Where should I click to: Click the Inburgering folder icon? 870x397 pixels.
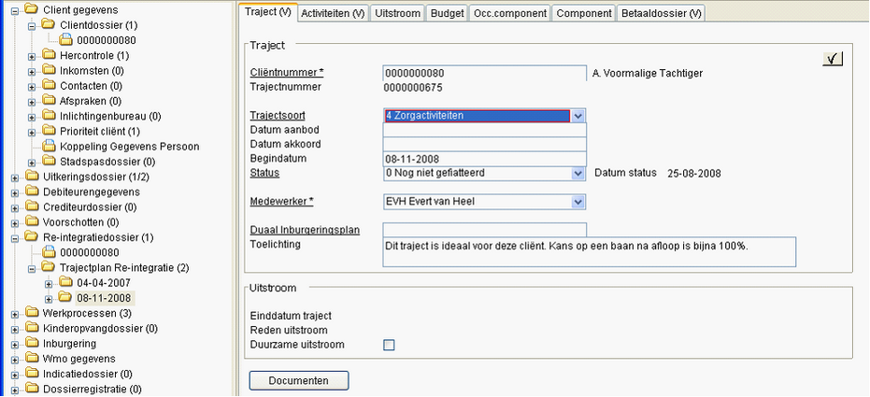click(32, 343)
